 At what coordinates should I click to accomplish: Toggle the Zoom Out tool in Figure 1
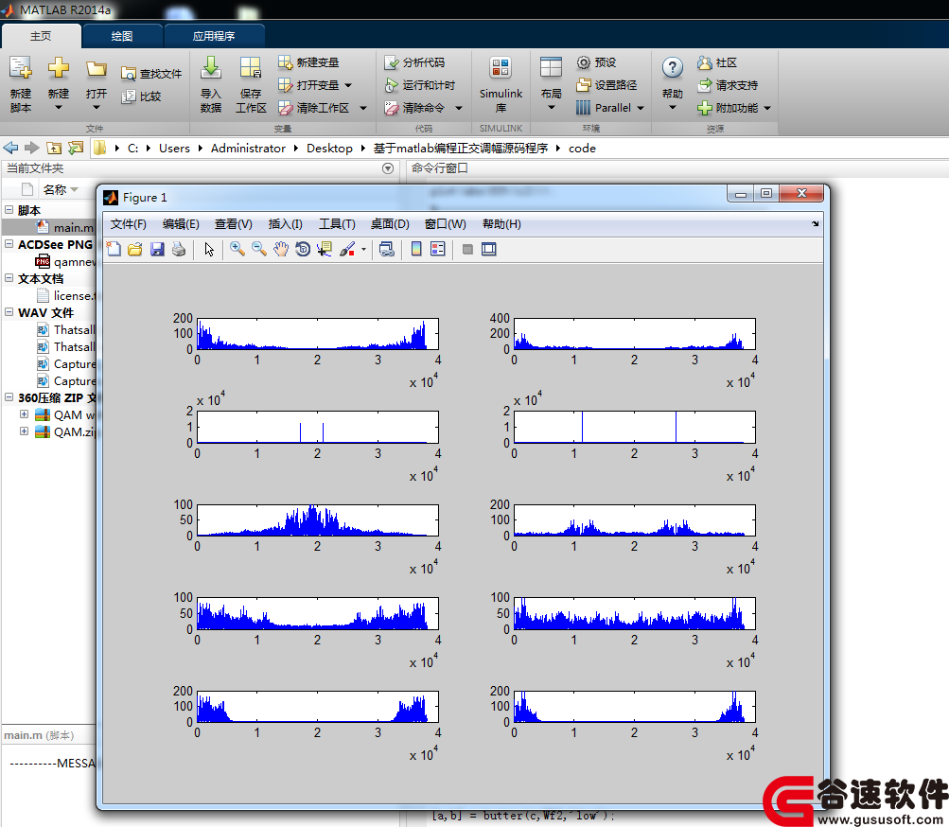click(x=259, y=250)
